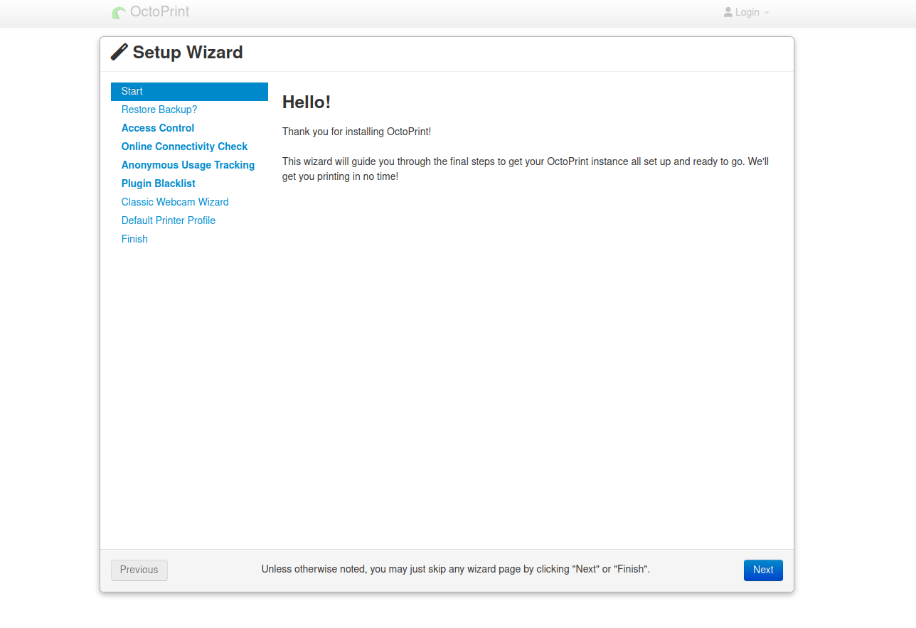Select the Plugin Blacklist step
916x628 pixels.
click(189, 184)
